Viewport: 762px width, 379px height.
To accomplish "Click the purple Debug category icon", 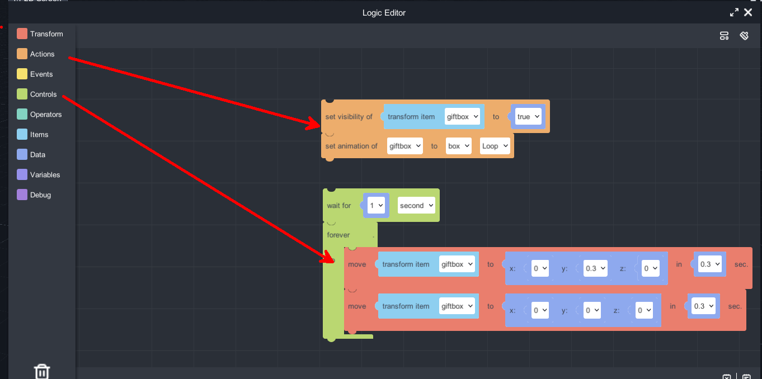I will click(x=22, y=195).
